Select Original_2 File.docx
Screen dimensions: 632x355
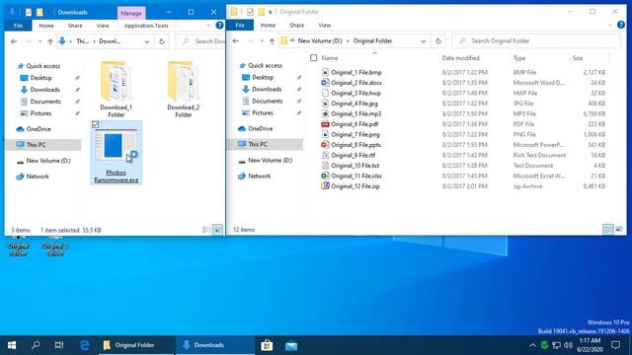tap(356, 83)
